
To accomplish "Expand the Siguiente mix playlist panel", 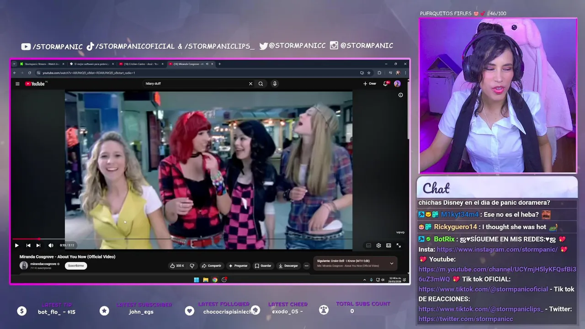I will (x=392, y=263).
